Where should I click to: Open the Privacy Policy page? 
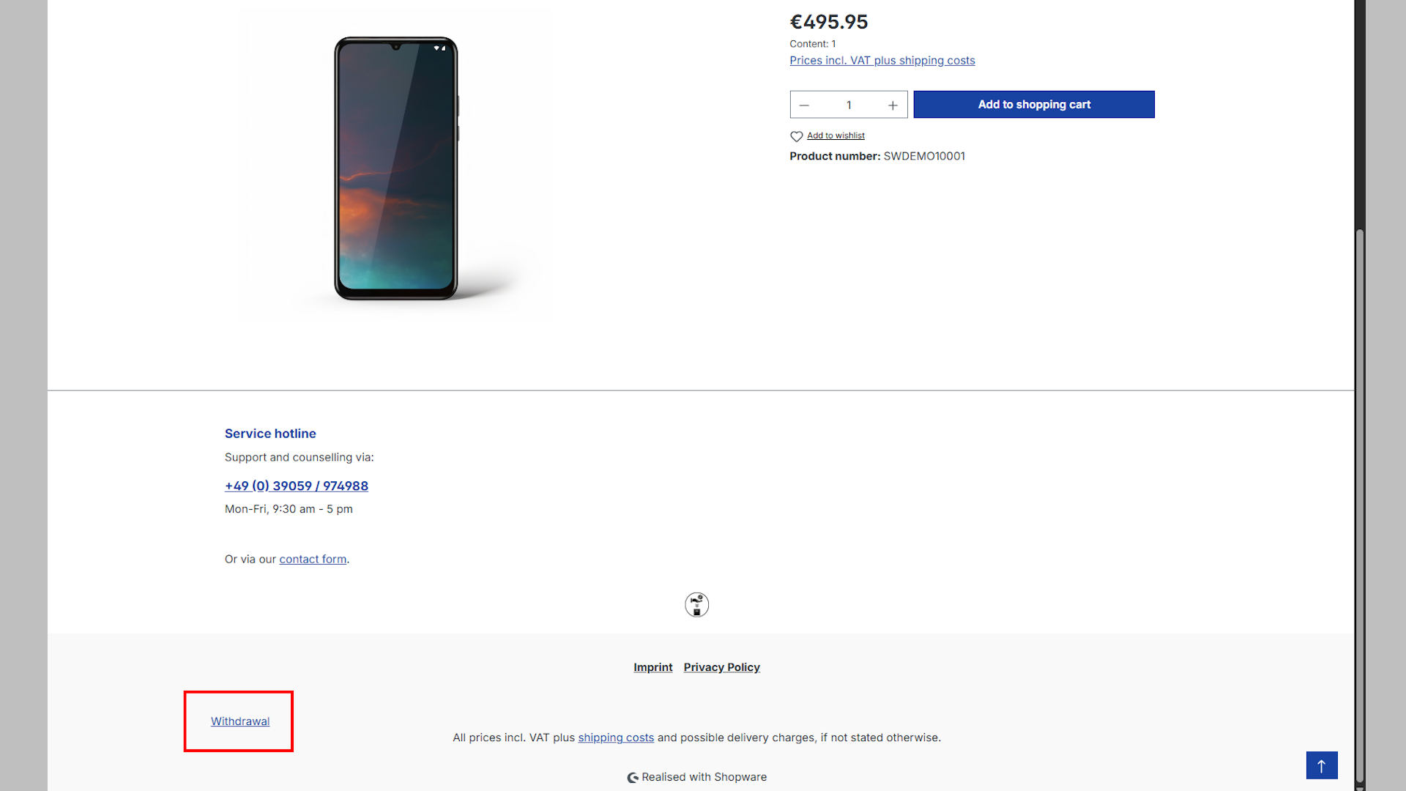(722, 667)
